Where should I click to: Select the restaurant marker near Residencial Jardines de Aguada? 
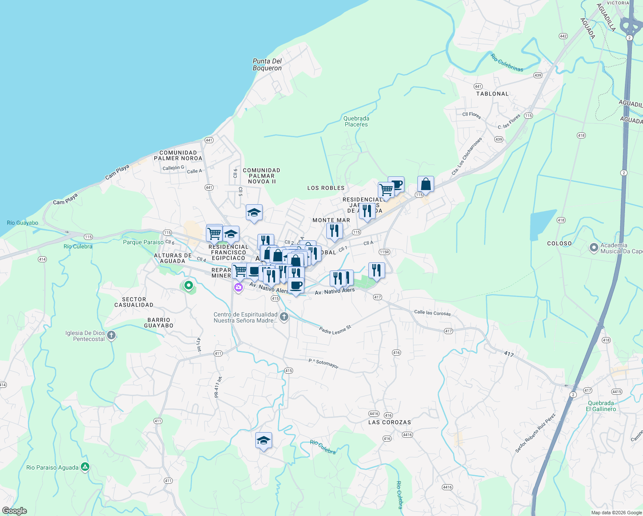[x=367, y=211]
